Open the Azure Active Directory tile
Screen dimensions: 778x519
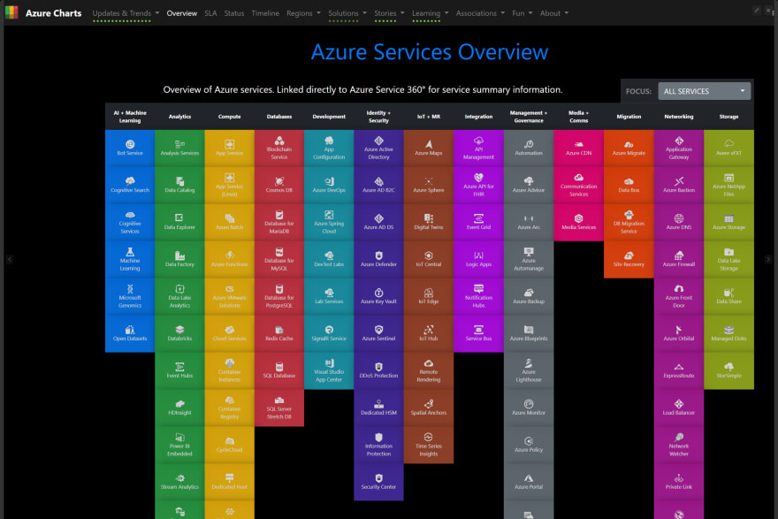378,148
